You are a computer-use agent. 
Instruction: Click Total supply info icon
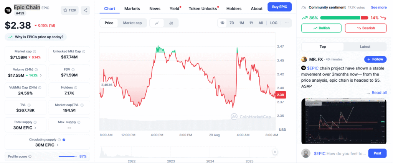pyautogui.click(x=35, y=123)
